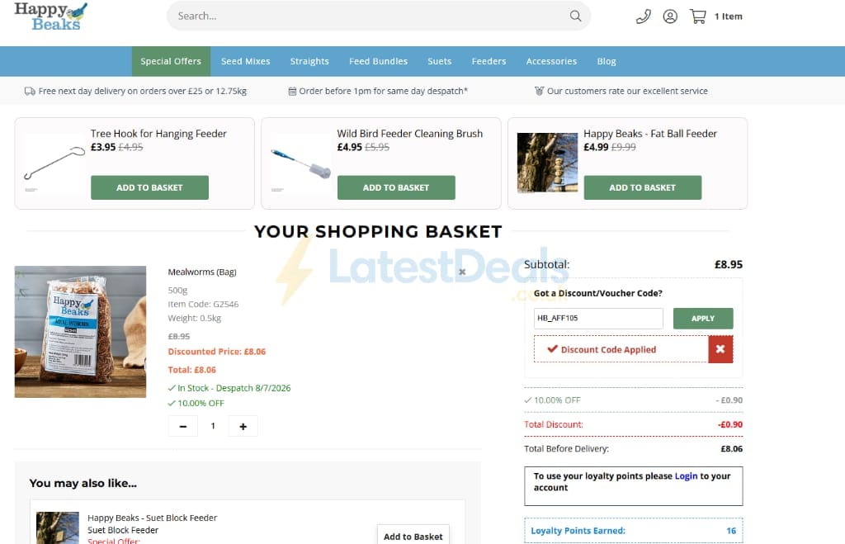The width and height of the screenshot is (845, 544).
Task: Click the 1 Item basket label
Action: pos(728,17)
